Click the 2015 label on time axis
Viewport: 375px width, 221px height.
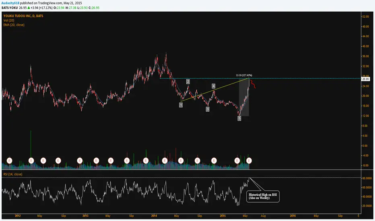223,216
